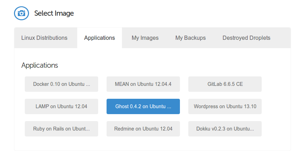Select the Docker 0.10 on Ubuntu image
The height and width of the screenshot is (156, 305).
[61, 84]
